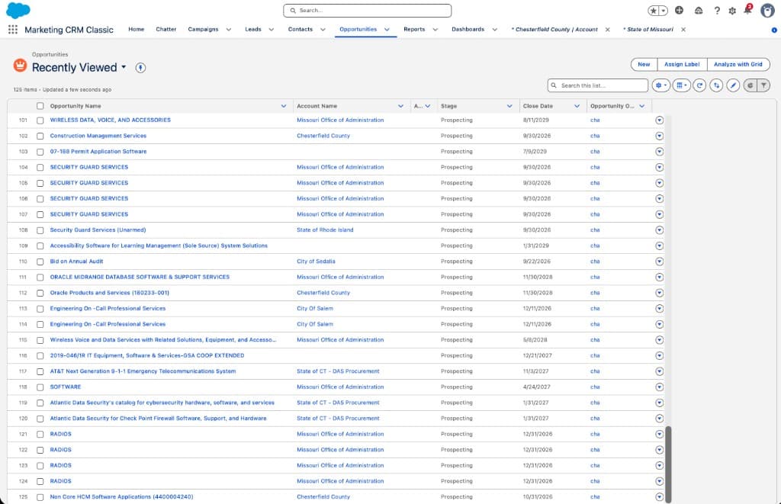Viewport: 781px width, 504px height.
Task: Open the Guidance Center icon
Action: [x=699, y=10]
